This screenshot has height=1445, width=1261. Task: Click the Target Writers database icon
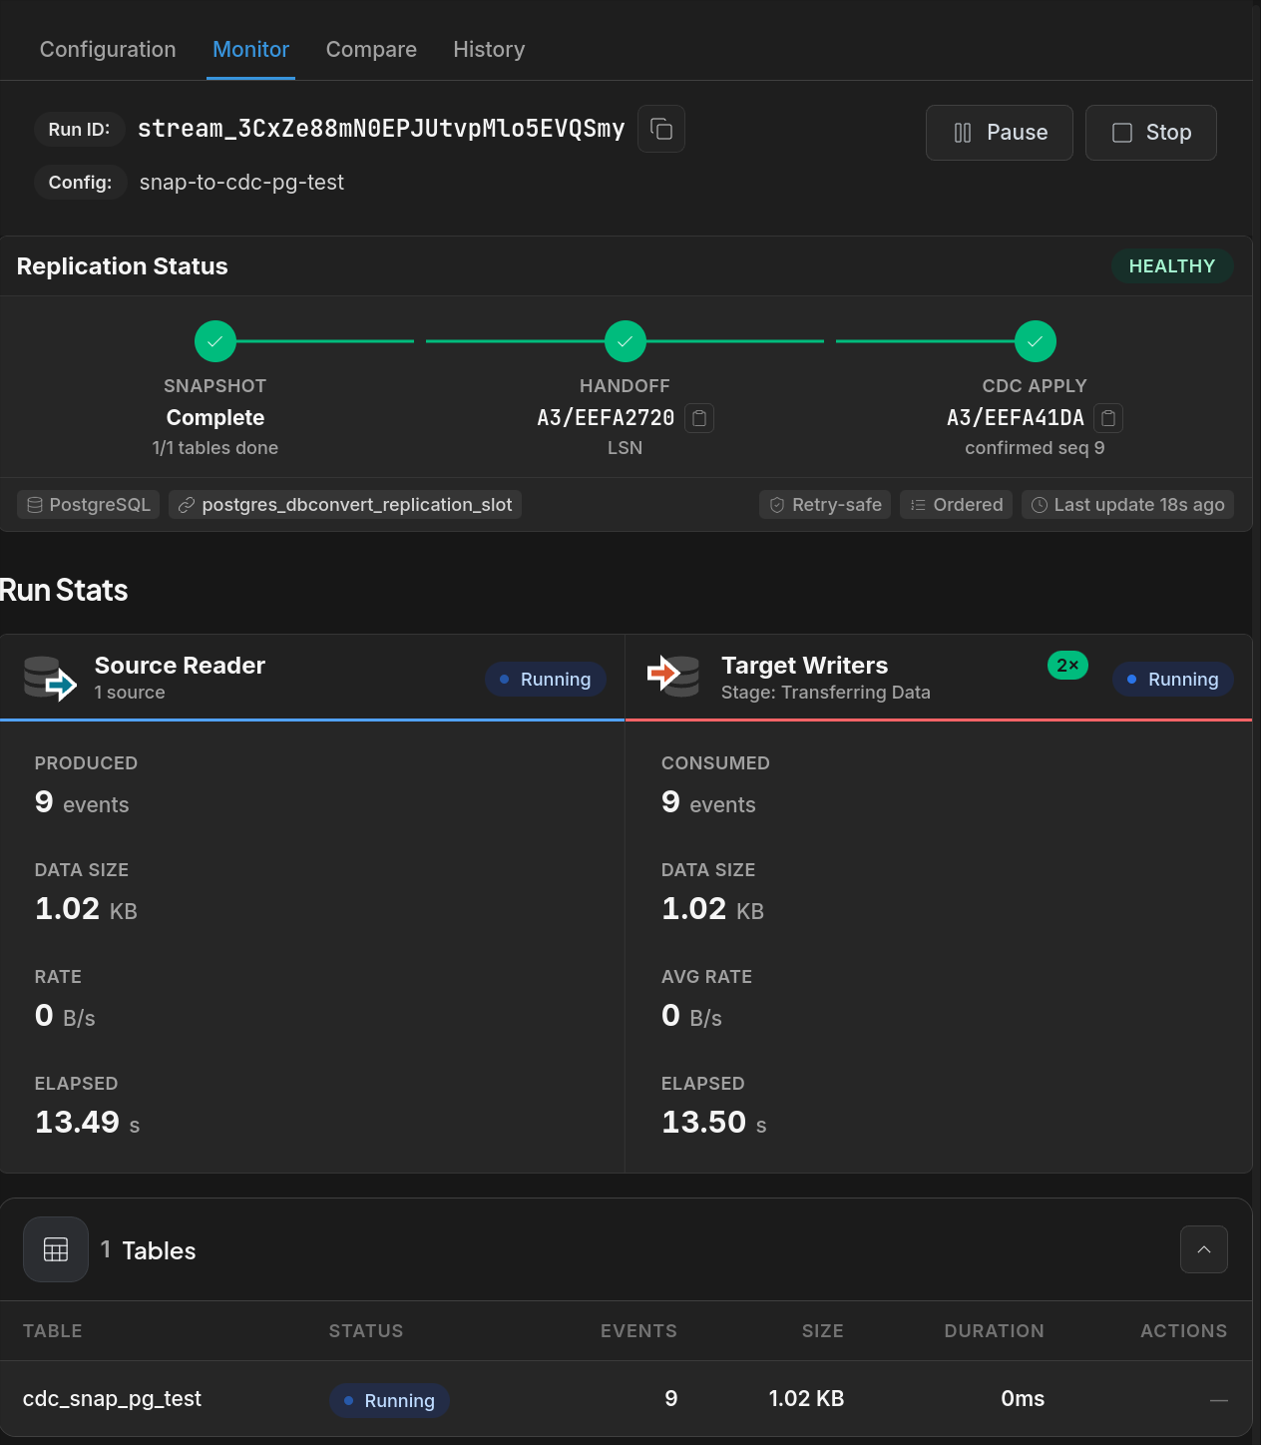(673, 676)
